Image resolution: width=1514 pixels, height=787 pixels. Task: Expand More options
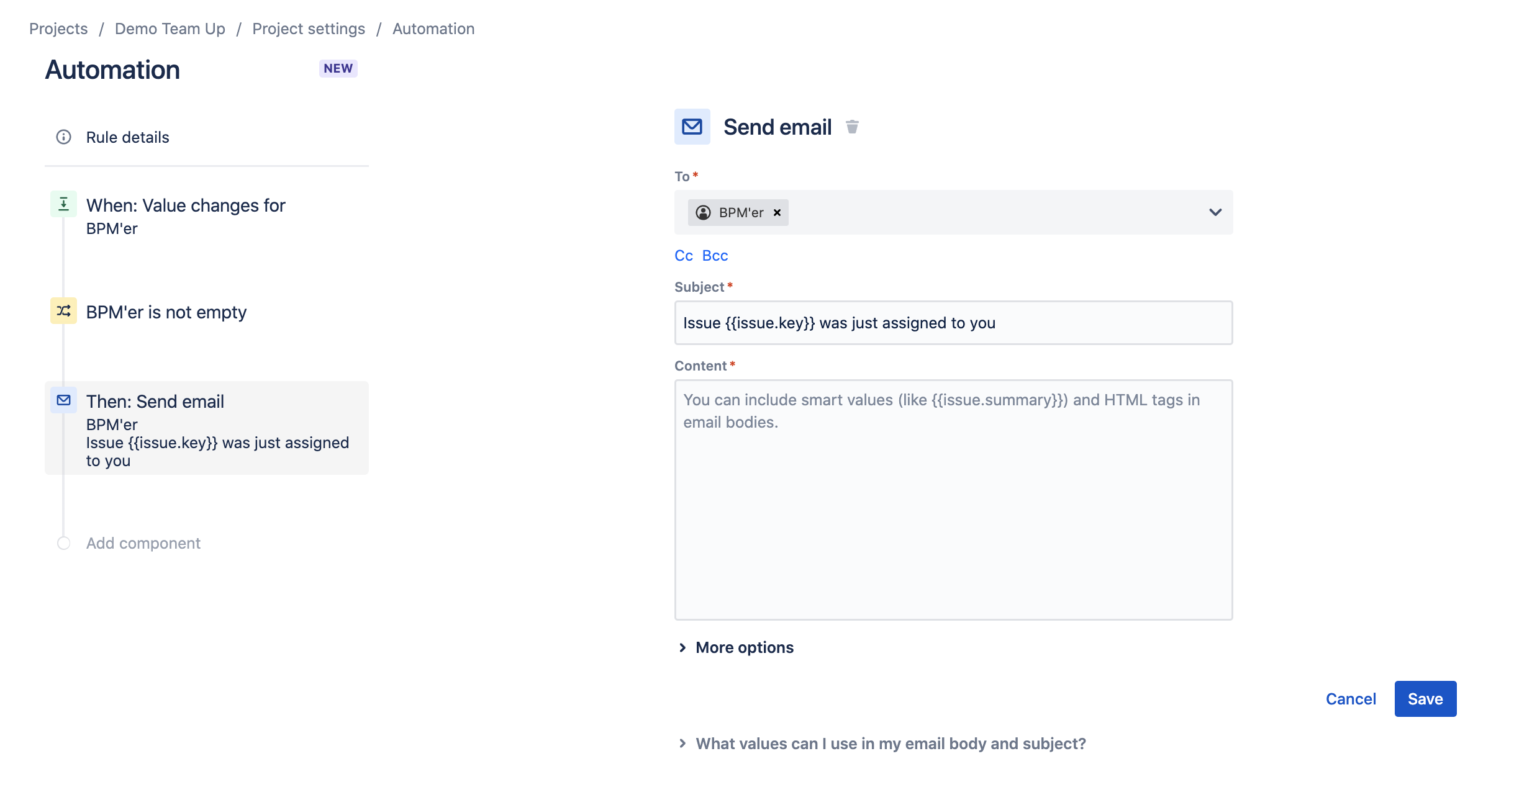[x=744, y=647]
